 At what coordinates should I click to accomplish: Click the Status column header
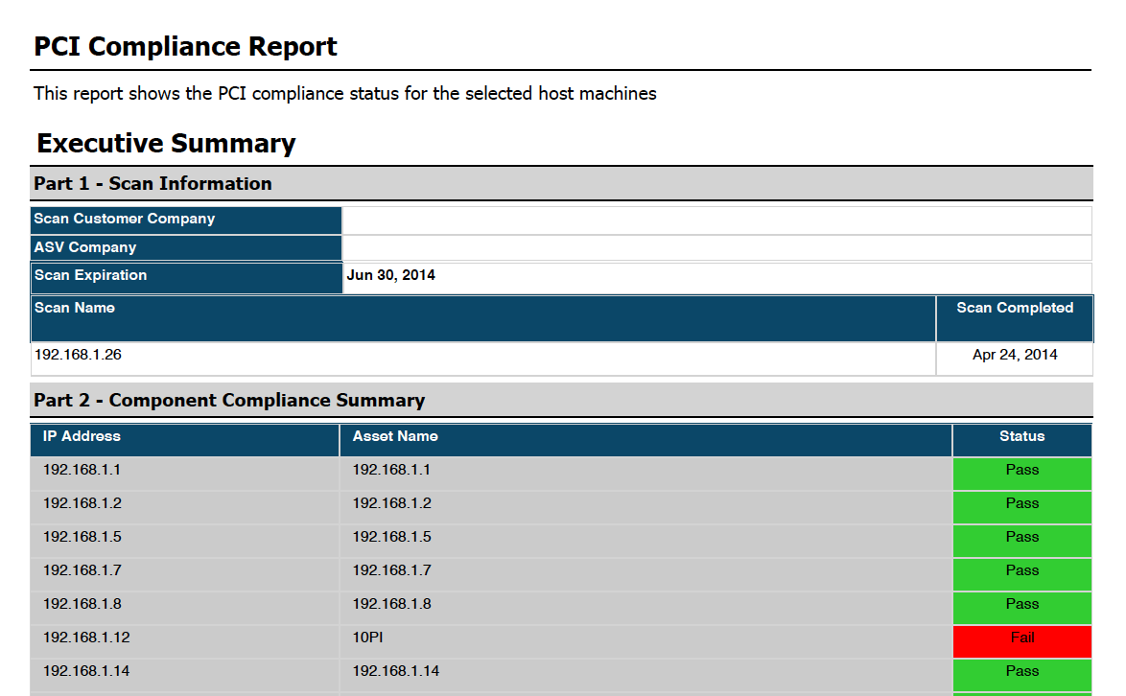[x=1021, y=436]
